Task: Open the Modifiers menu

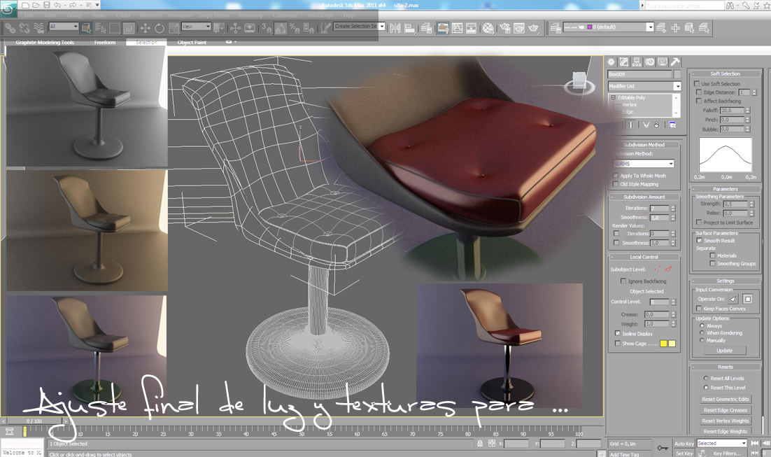Action: point(150,15)
